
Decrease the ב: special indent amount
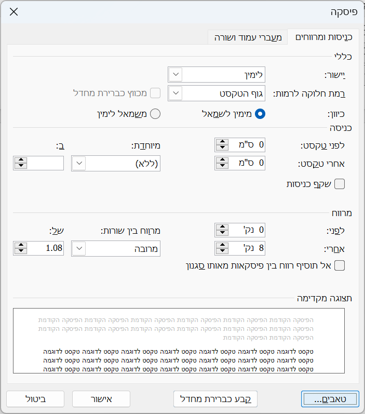21,166
